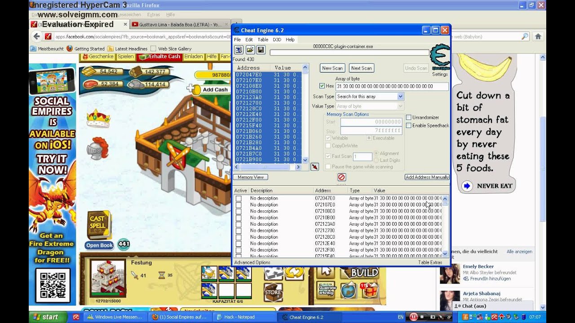Enable Speedhack checkbox
The height and width of the screenshot is (323, 575).
pyautogui.click(x=408, y=126)
